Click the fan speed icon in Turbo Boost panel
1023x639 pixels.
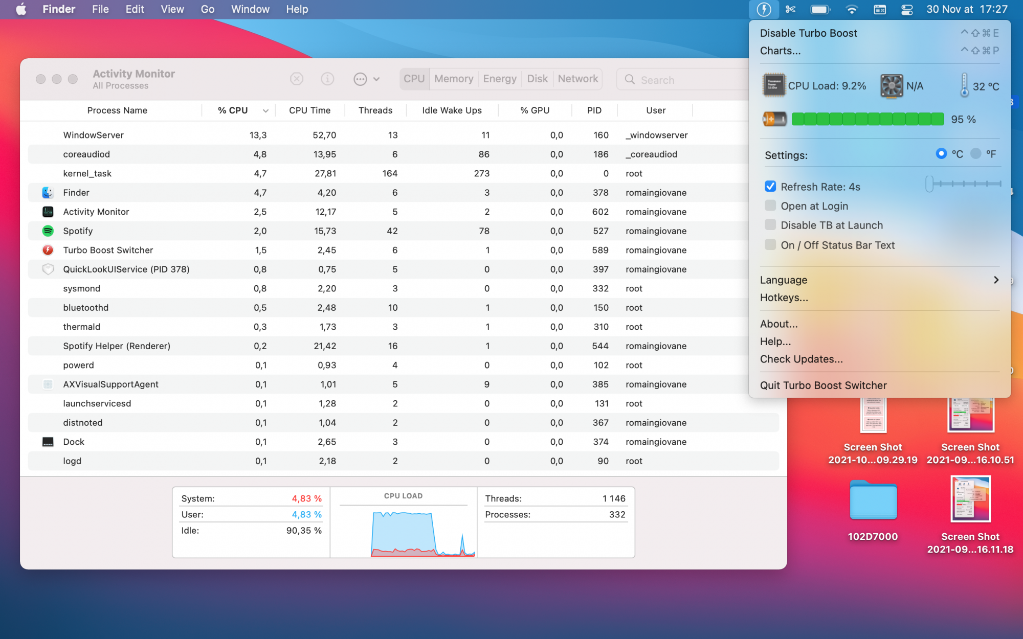[x=892, y=85]
